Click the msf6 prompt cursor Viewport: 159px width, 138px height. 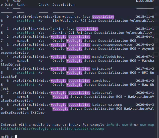pyautogui.click(x=16, y=136)
